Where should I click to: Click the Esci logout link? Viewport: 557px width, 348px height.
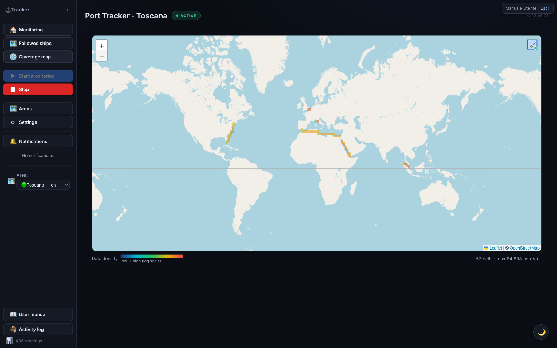544,8
